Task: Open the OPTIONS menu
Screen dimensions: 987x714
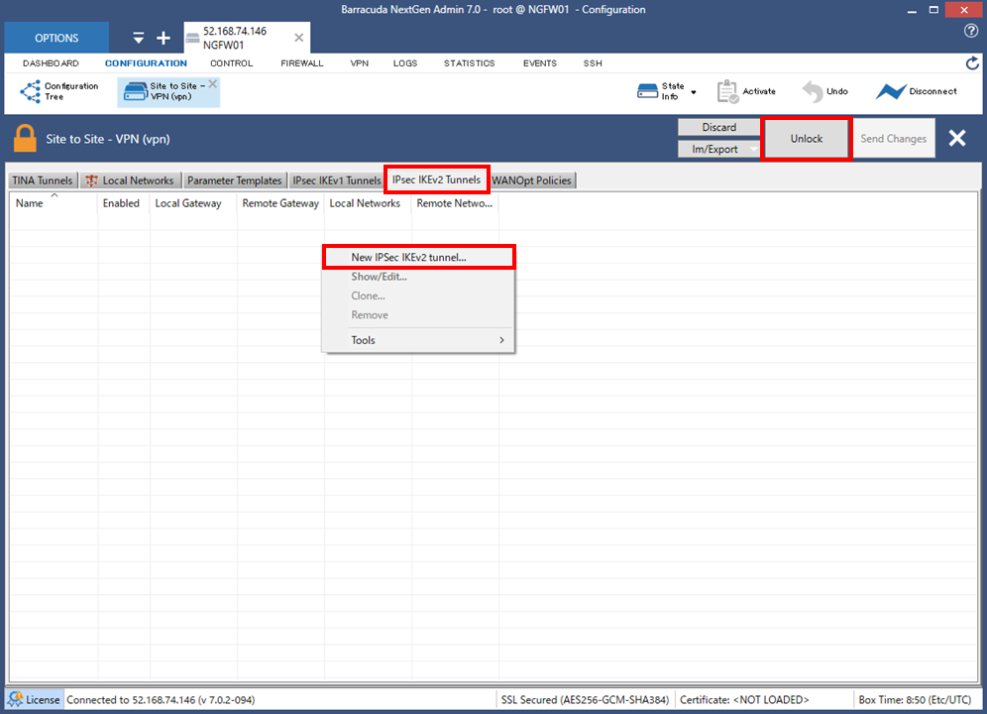Action: (x=56, y=38)
